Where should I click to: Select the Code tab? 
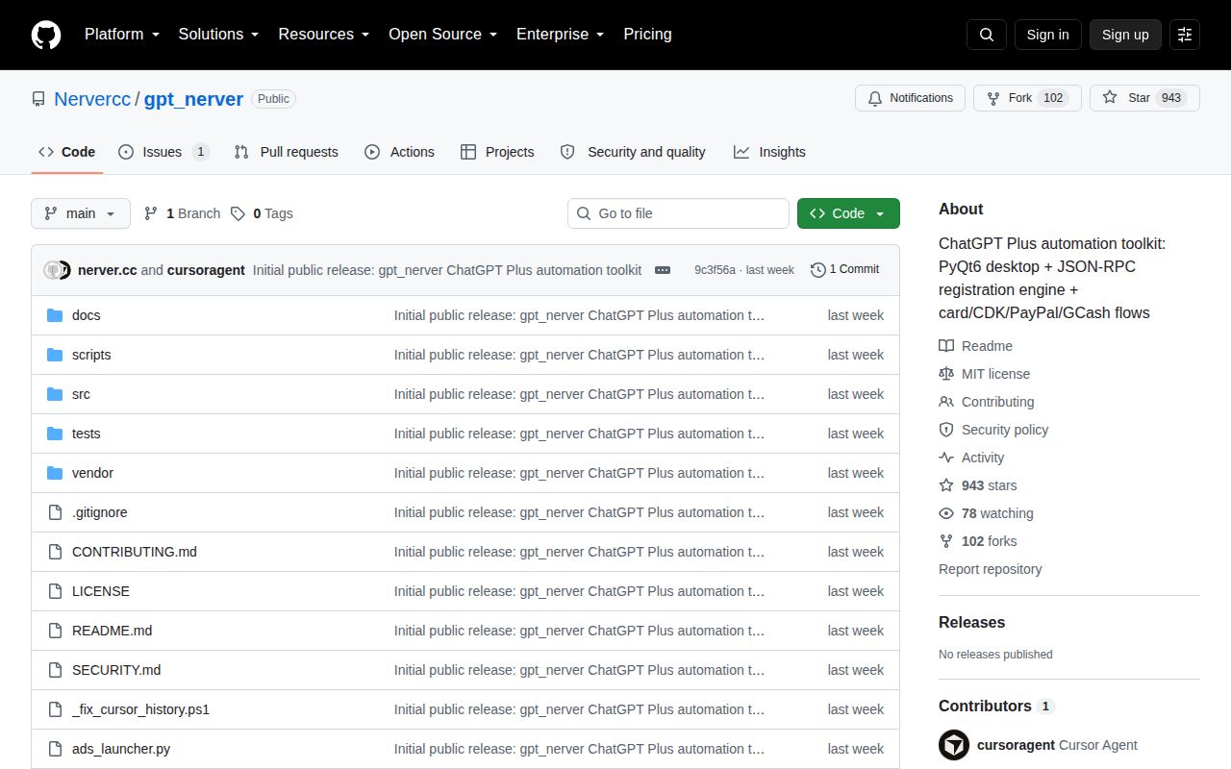67,152
